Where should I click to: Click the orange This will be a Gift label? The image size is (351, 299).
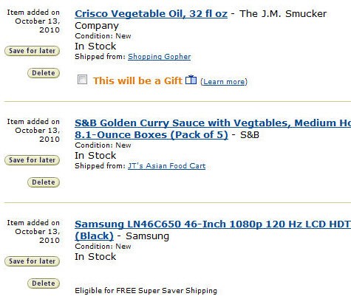click(x=137, y=80)
